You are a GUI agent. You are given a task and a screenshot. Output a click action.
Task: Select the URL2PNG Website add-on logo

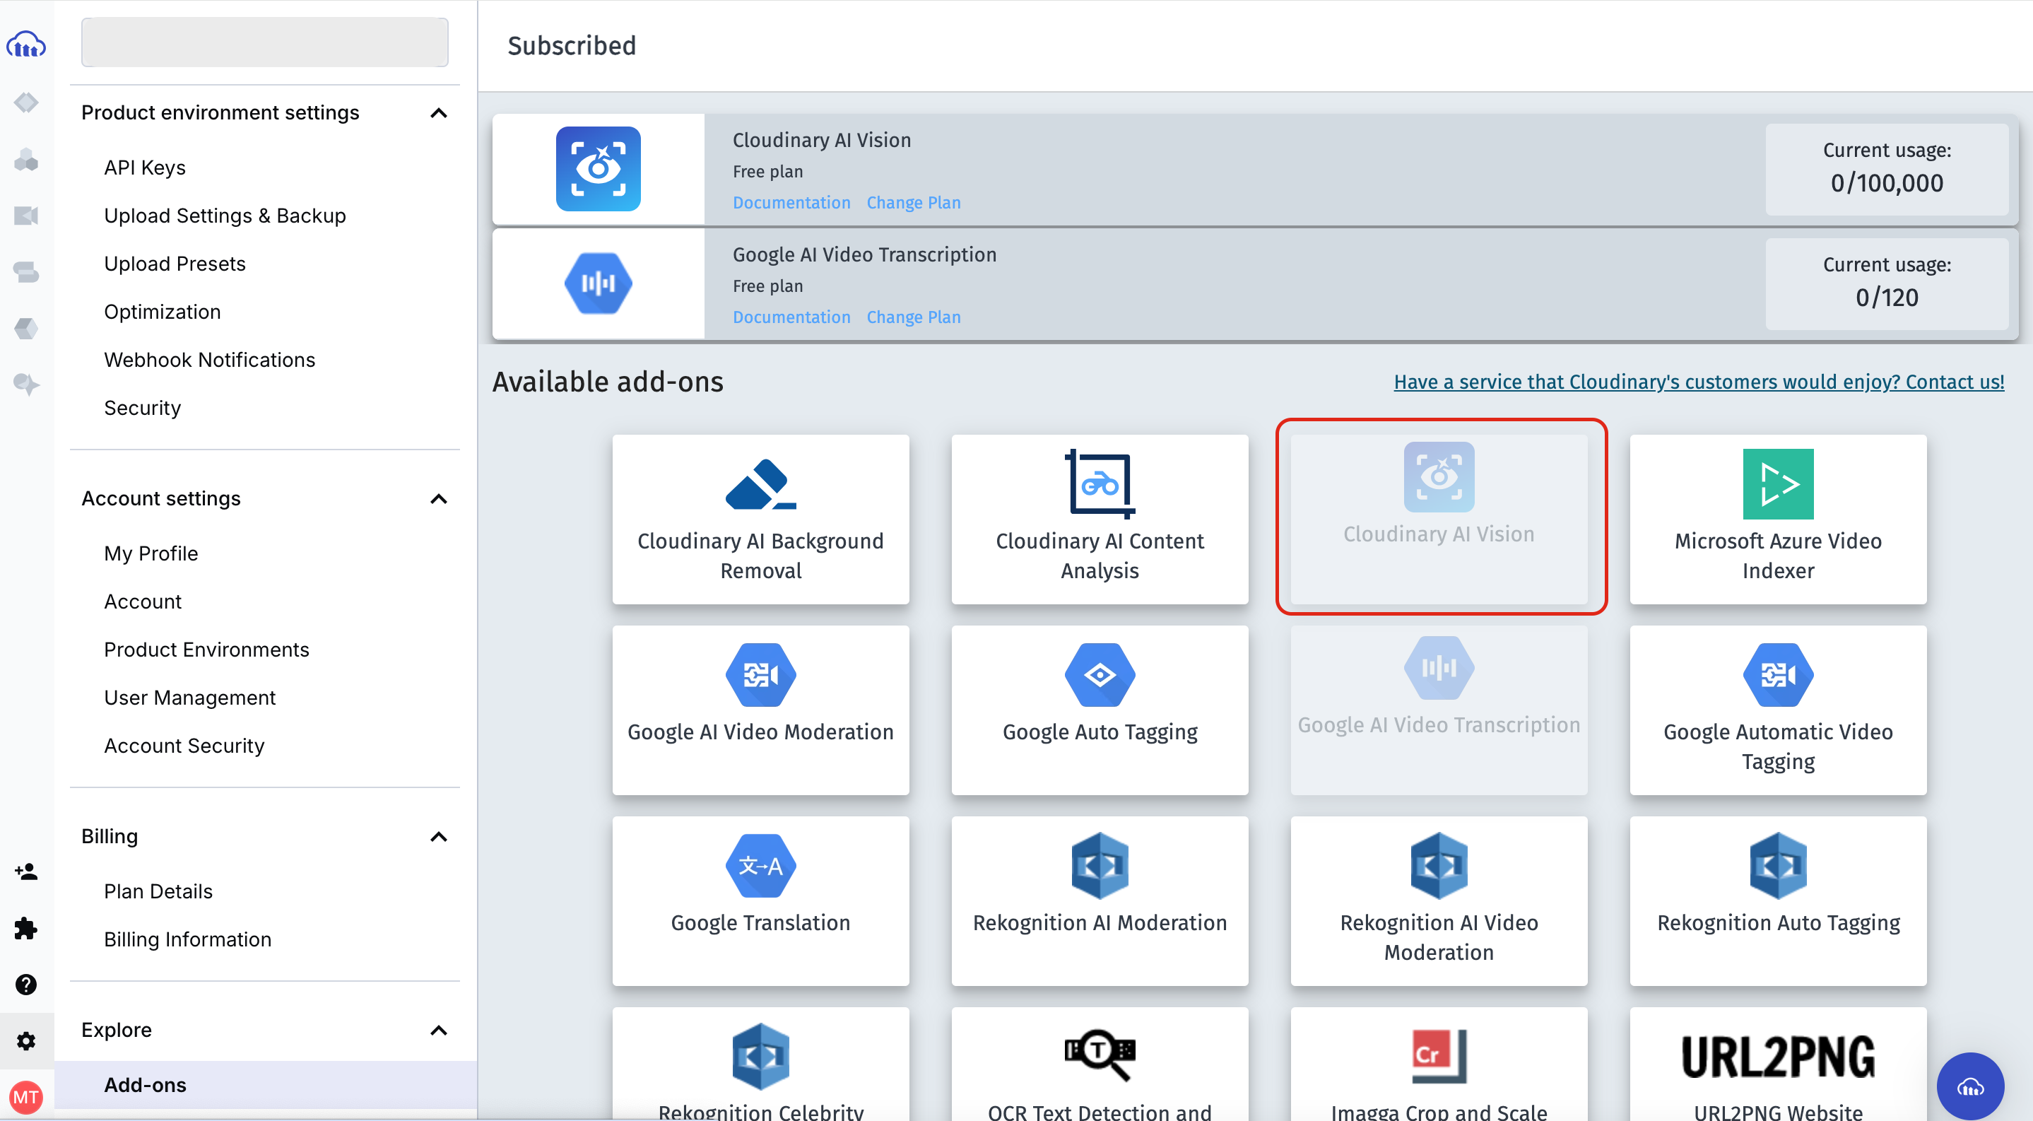pyautogui.click(x=1777, y=1057)
